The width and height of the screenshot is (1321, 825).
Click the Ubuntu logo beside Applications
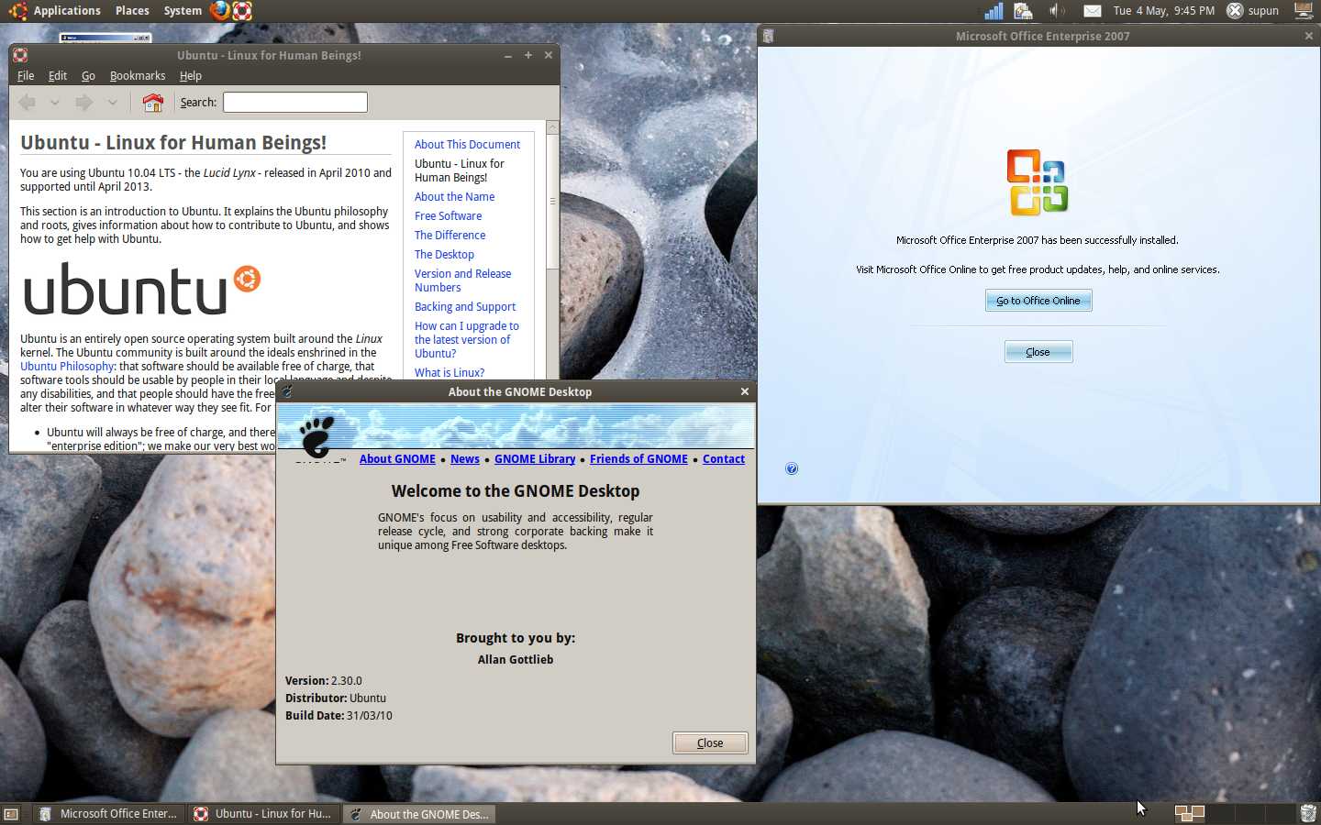(18, 11)
